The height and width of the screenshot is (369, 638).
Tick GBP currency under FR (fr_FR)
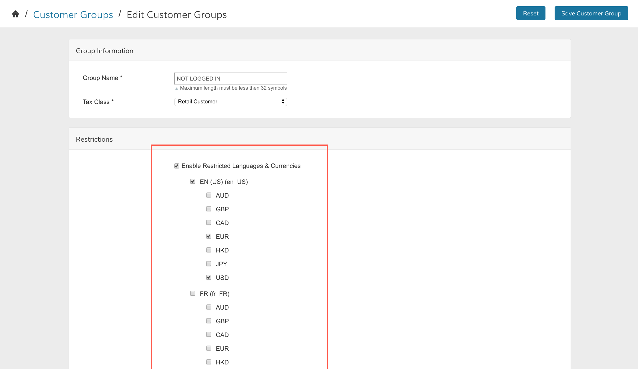(x=209, y=321)
